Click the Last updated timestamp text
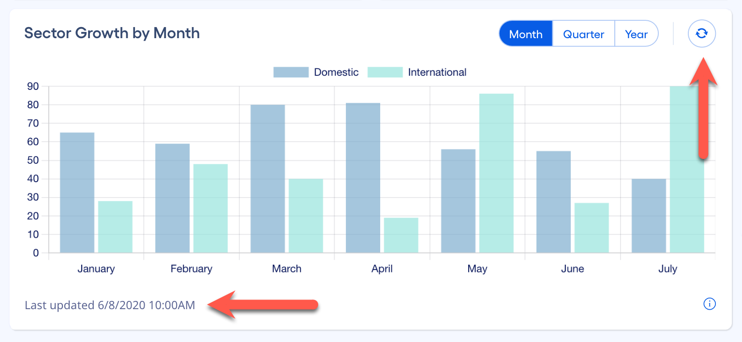 (x=110, y=305)
